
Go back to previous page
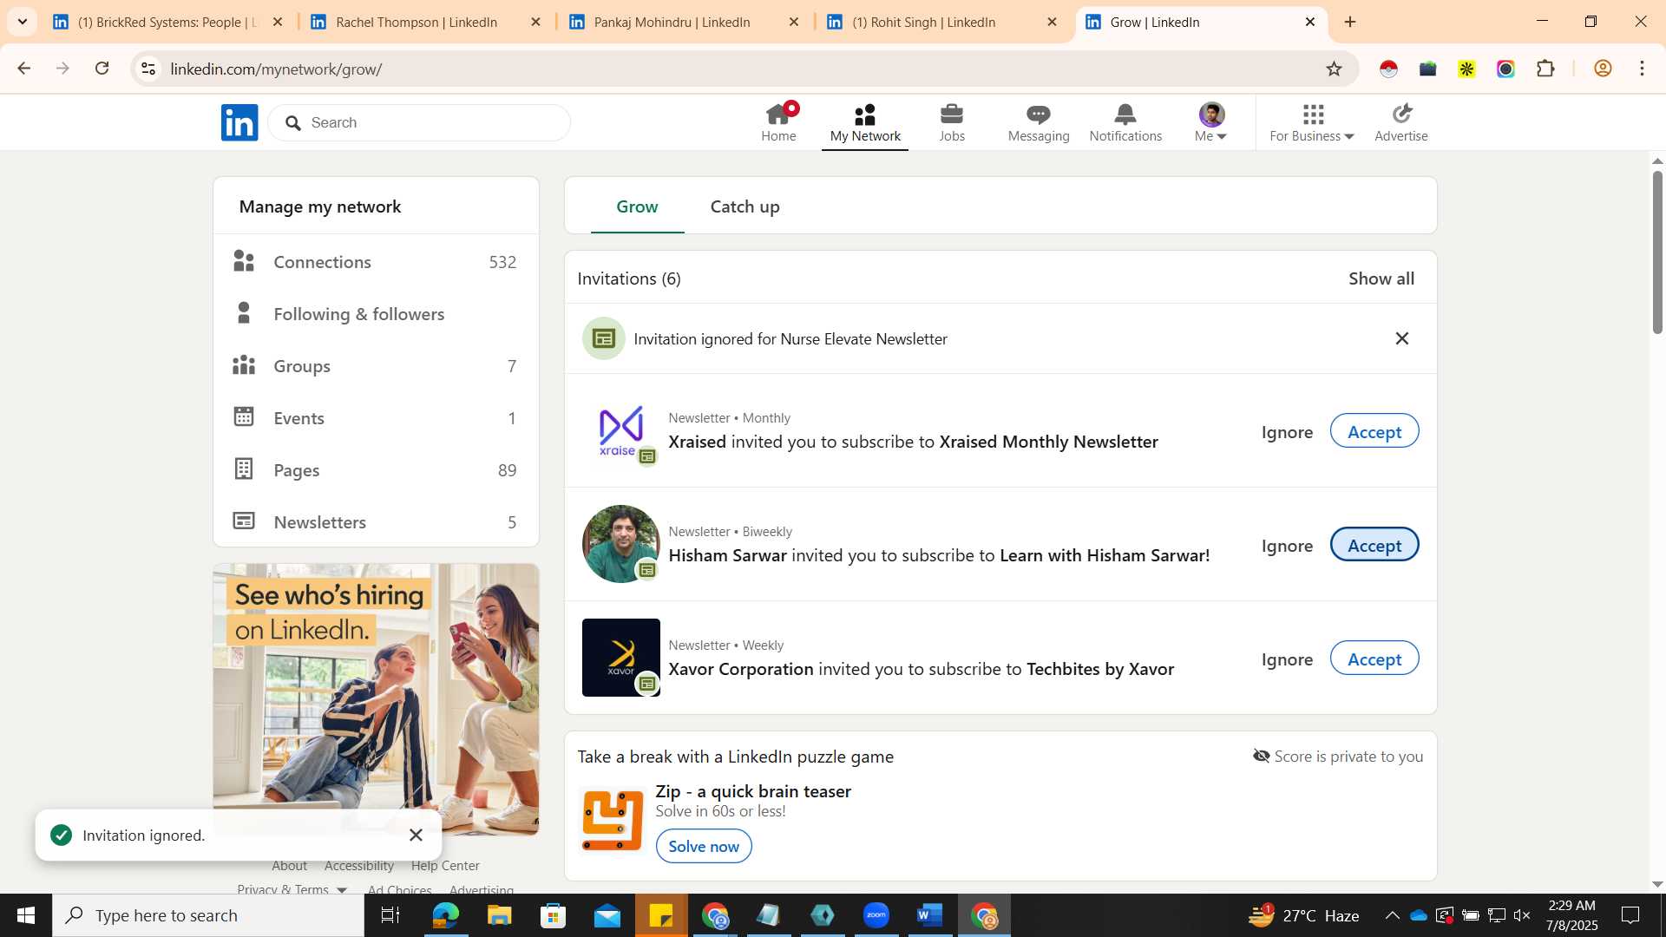(x=23, y=69)
